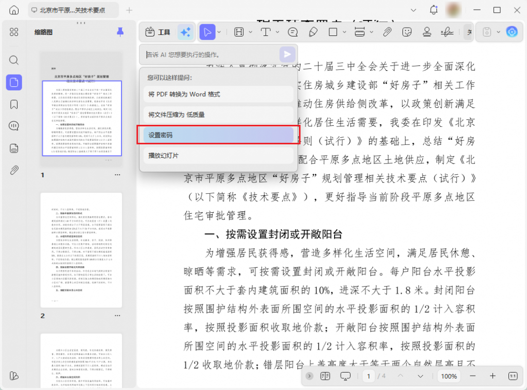Click the sticker emoji annotation icon
Viewport: 527px width, 390px height.
(407, 32)
